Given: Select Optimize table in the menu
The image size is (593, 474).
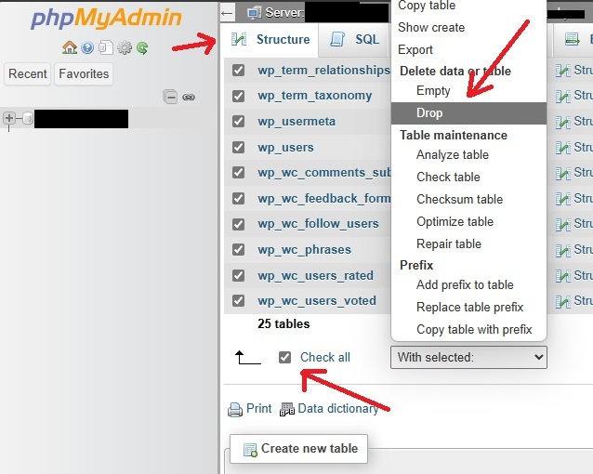Looking at the screenshot, I should pos(455,221).
